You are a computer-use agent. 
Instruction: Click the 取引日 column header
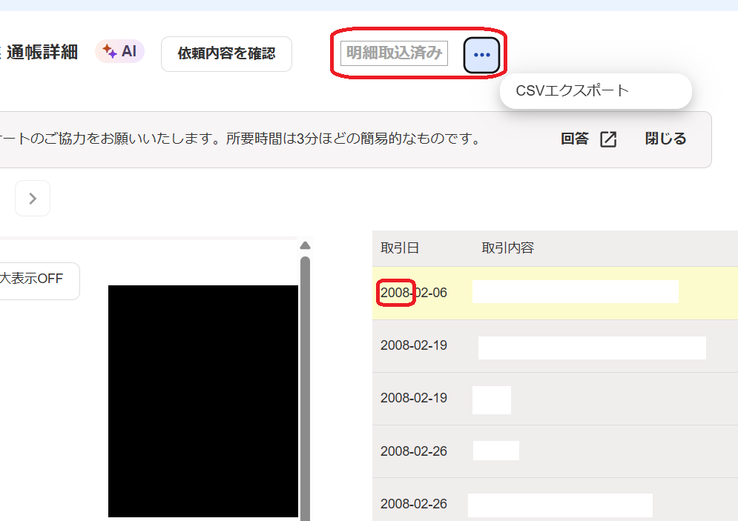coord(400,248)
